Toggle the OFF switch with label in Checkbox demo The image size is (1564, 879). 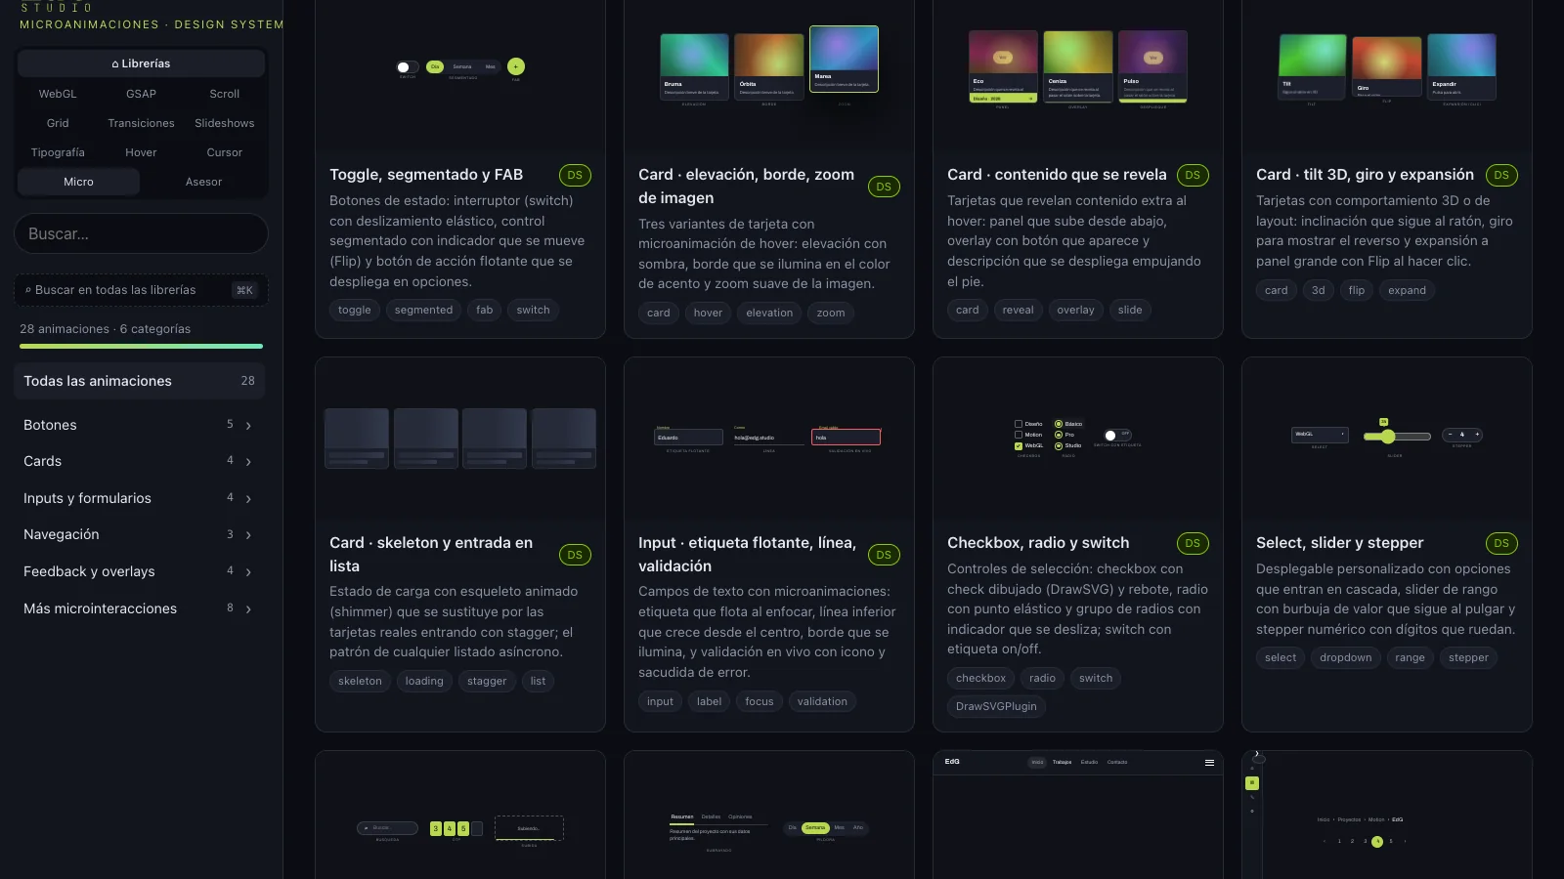[x=1117, y=435]
